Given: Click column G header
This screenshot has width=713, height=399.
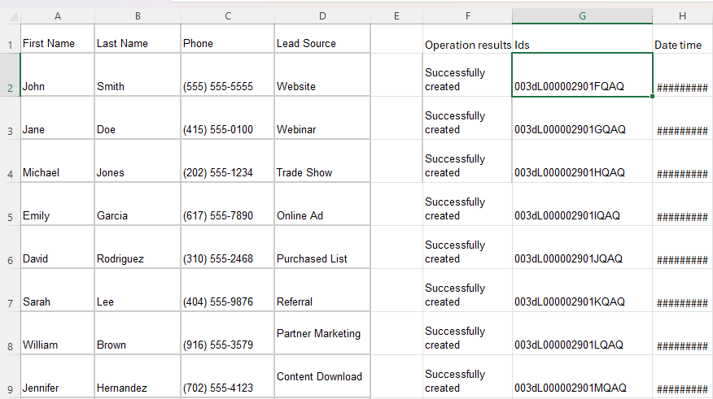Looking at the screenshot, I should pos(582,16).
